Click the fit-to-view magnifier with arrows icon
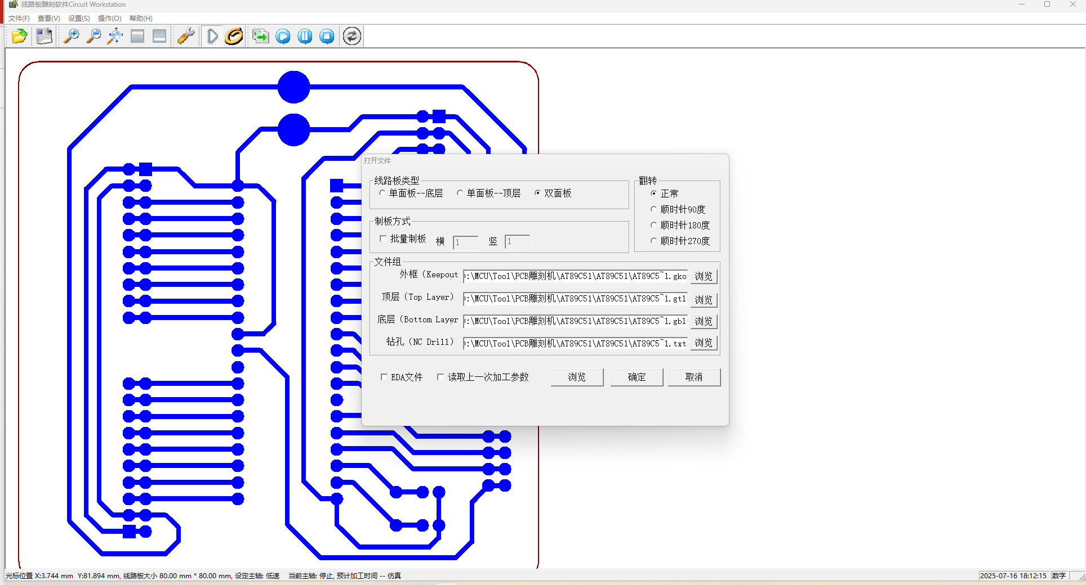The image size is (1086, 585). click(115, 37)
